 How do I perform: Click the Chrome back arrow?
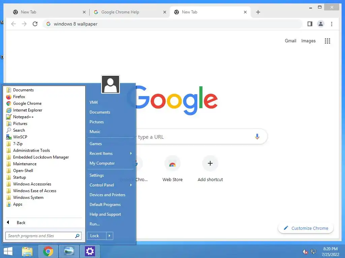pyautogui.click(x=13, y=24)
